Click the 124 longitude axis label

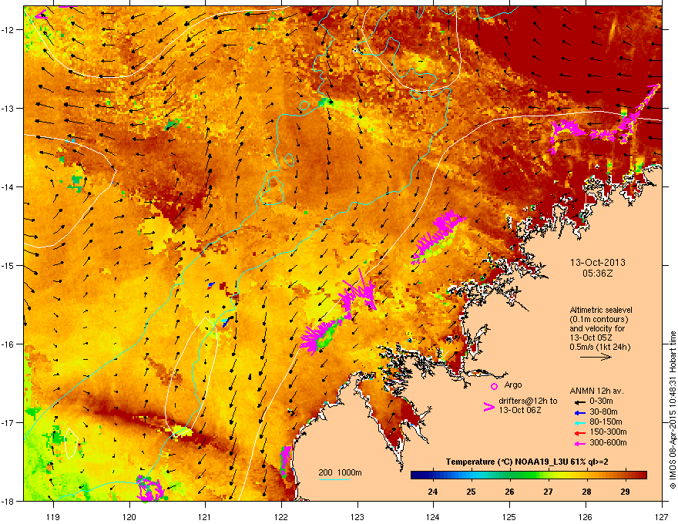433,516
